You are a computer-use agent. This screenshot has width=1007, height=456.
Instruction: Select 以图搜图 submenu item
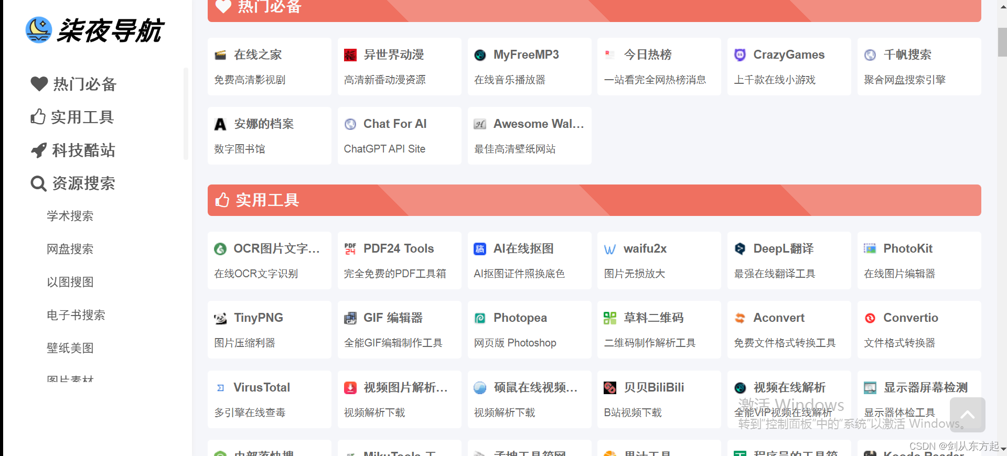click(x=70, y=282)
